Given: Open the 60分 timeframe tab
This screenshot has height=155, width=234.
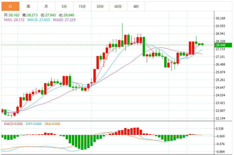Looking at the screenshot, I should point(118,6).
